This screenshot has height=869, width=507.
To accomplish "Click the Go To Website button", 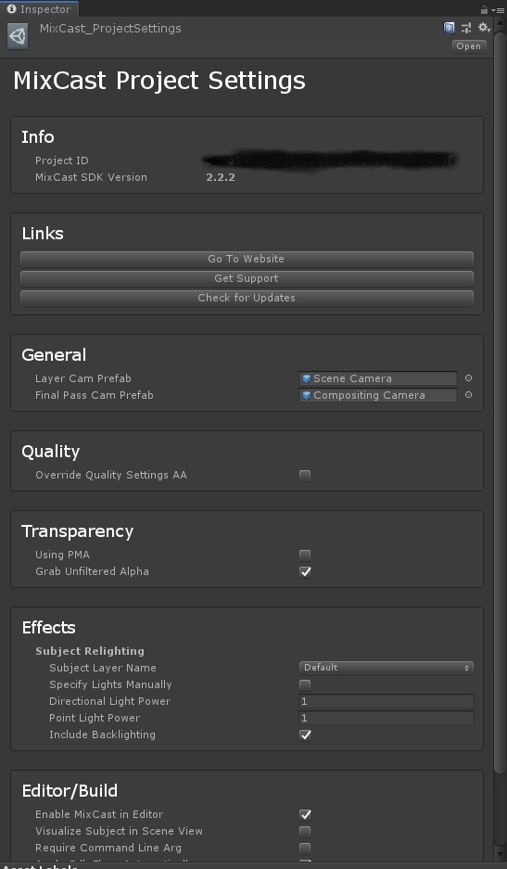I will pyautogui.click(x=247, y=259).
